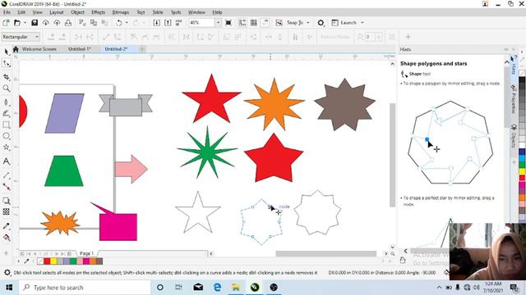
Task: Open Options gear in standard toolbar
Action: (x=321, y=23)
